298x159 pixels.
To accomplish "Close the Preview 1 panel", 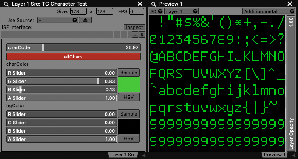I will click(290, 4).
